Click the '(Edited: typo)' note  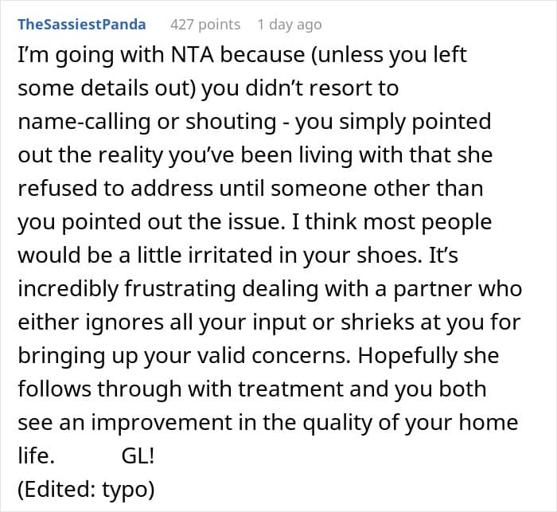click(x=86, y=490)
